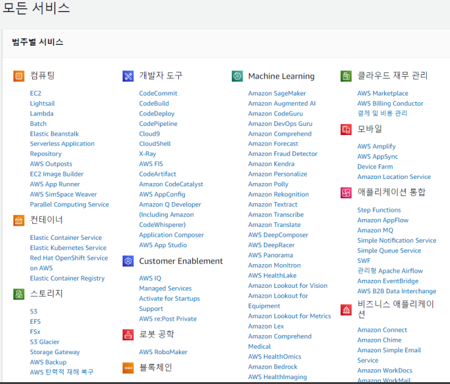Viewport: 450px width, 384px height.
Task: Open Amazon EventBridge
Action: coord(388,281)
